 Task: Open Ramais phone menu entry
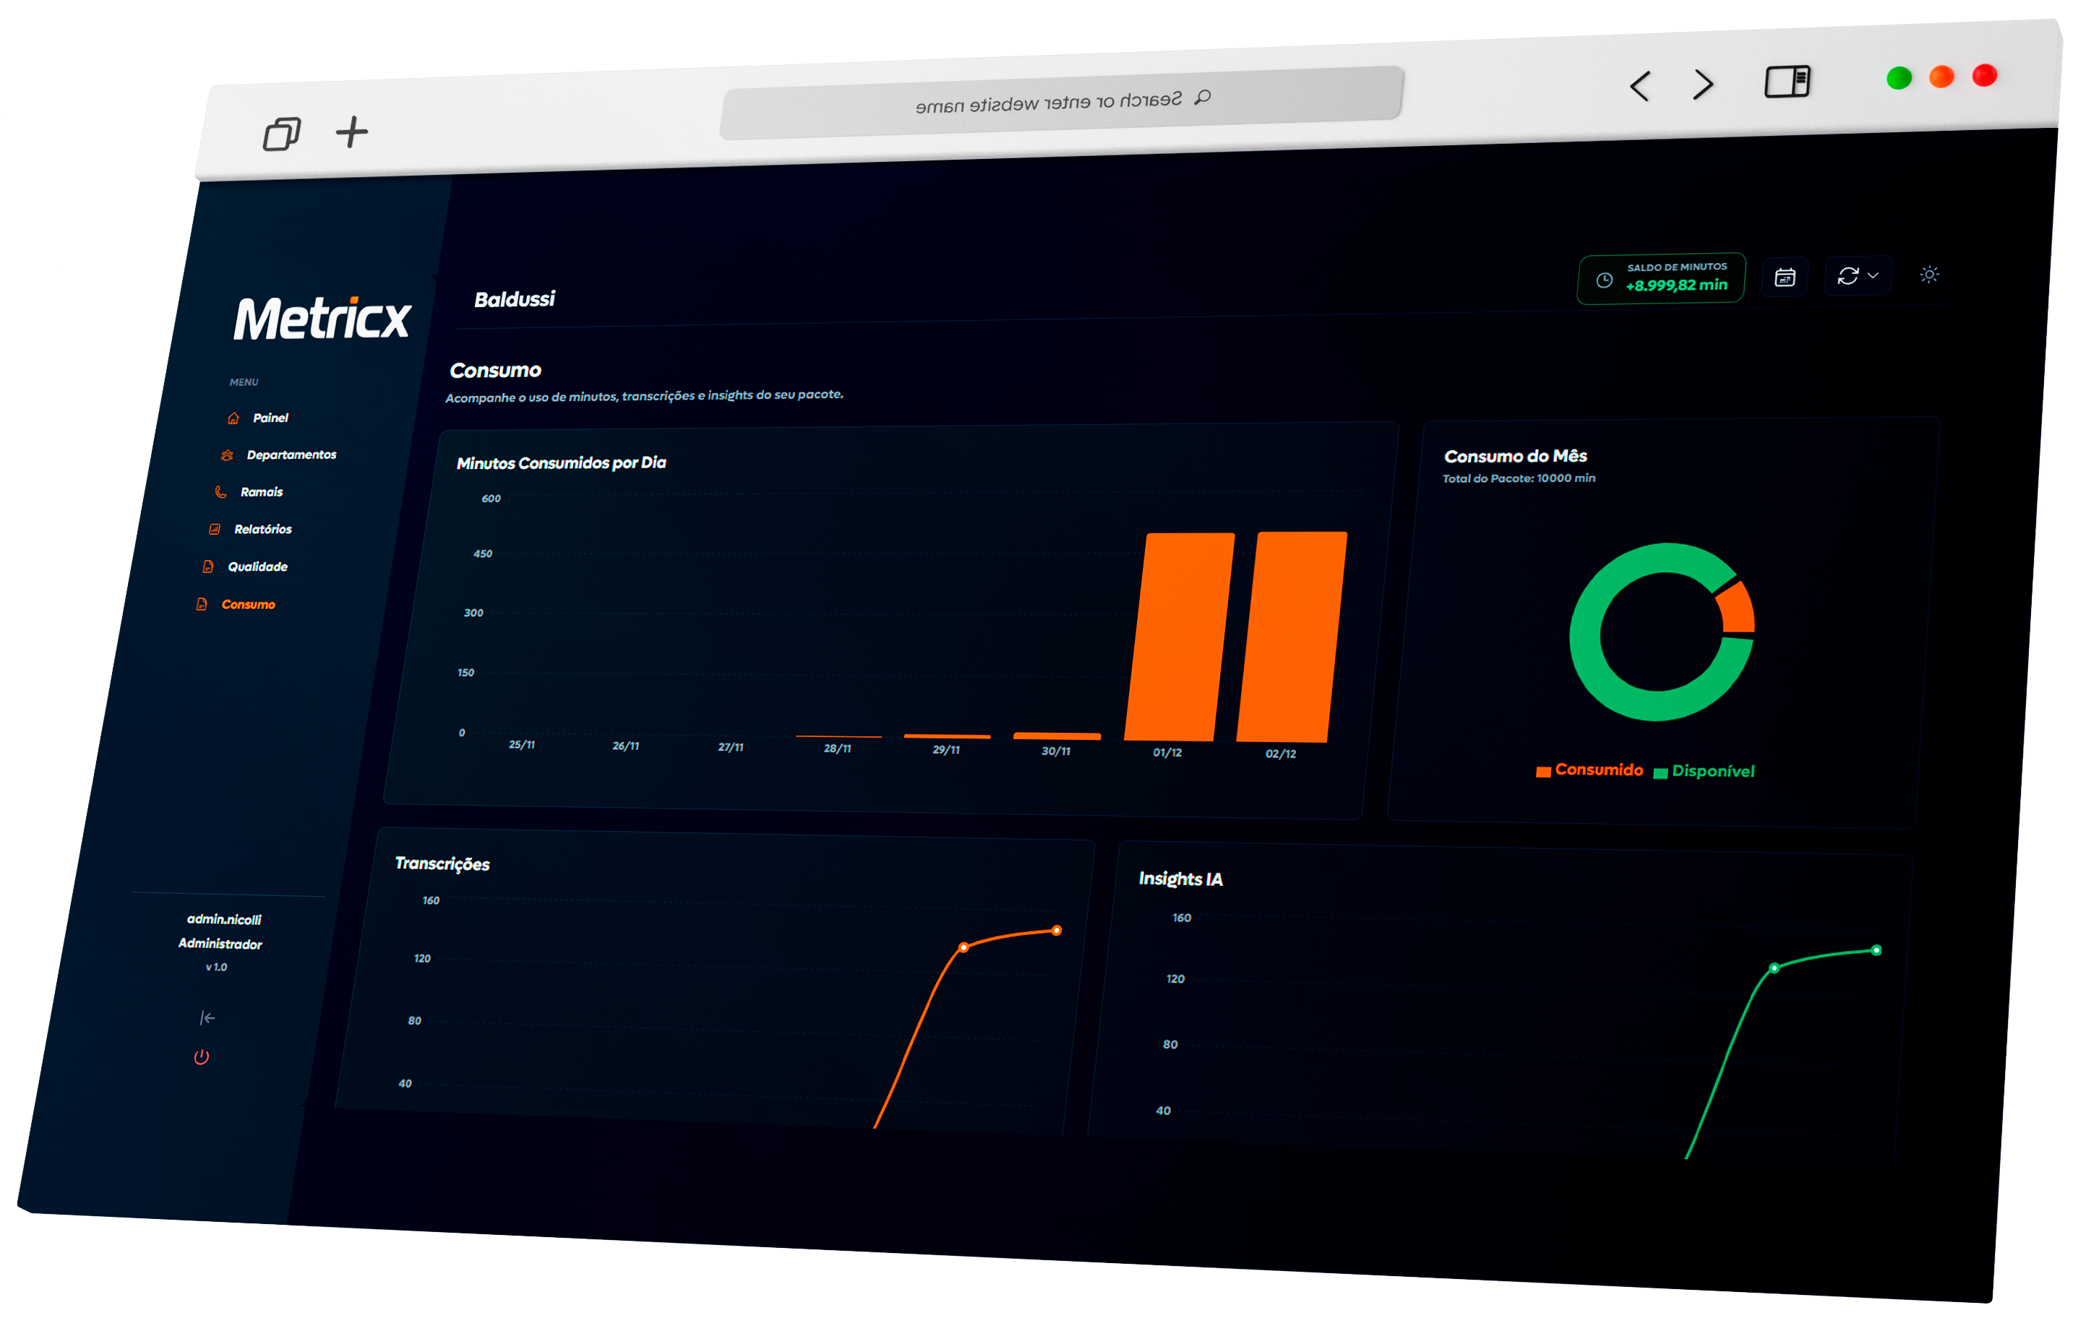[x=261, y=493]
